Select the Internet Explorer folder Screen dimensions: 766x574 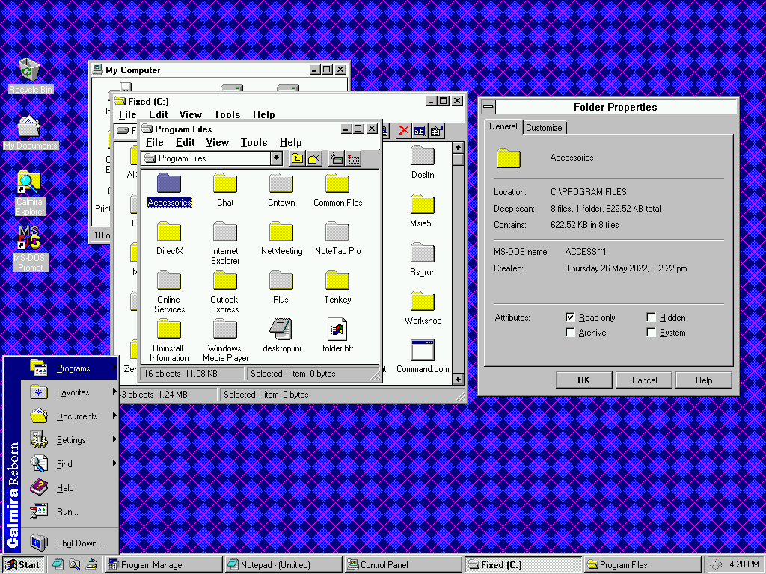(225, 243)
